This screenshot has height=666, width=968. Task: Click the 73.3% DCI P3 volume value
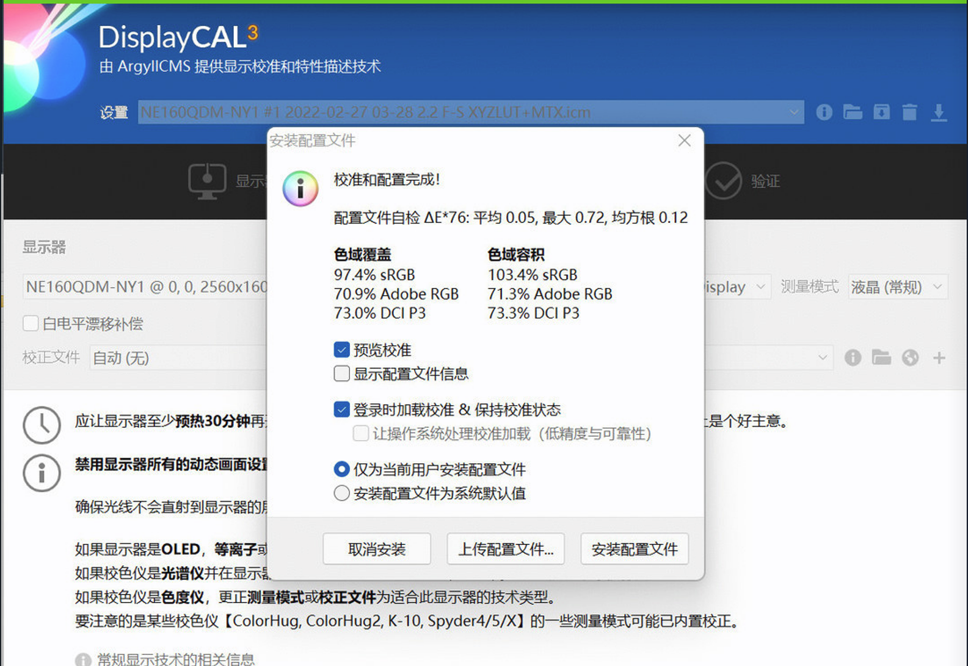click(534, 313)
